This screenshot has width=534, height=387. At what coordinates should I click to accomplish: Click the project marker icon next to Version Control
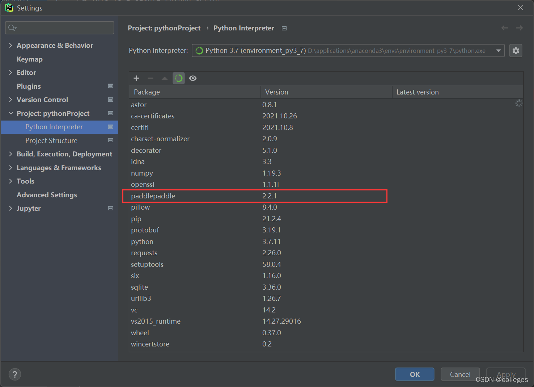(111, 100)
